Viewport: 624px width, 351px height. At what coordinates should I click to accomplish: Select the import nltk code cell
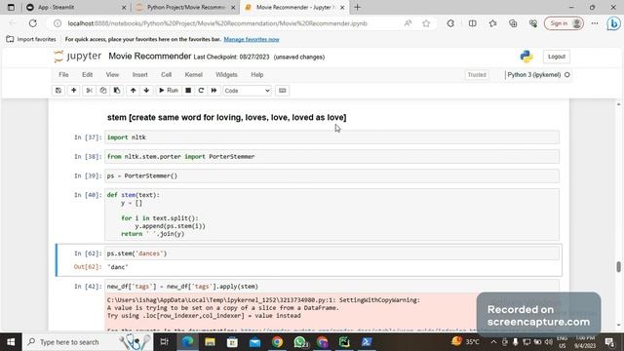tap(331, 137)
